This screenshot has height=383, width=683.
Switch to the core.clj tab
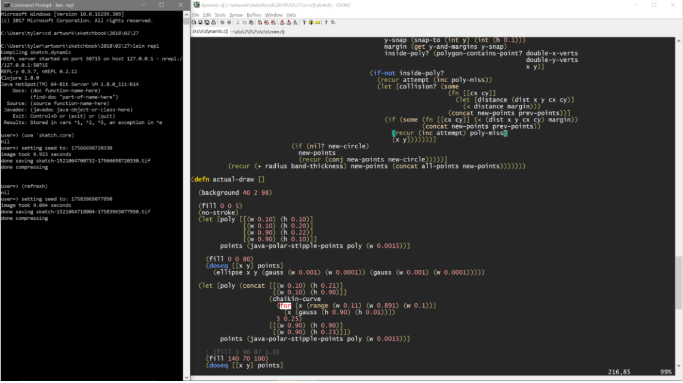(x=257, y=32)
